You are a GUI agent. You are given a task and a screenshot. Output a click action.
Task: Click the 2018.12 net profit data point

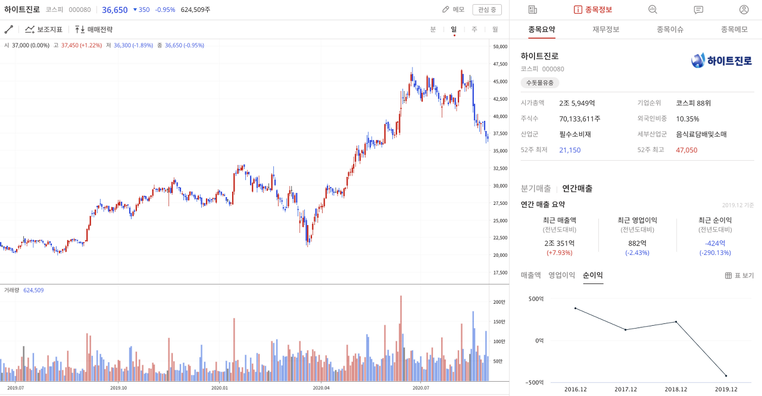676,322
